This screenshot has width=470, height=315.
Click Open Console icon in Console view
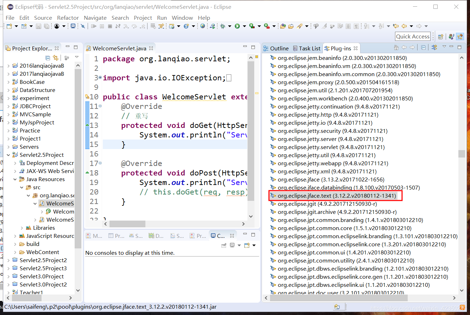tap(247, 245)
